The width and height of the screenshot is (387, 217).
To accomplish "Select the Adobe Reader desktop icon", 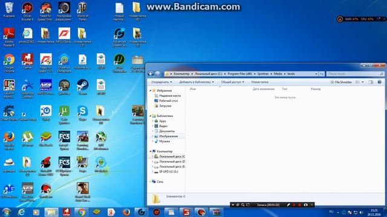I will [x=9, y=37].
